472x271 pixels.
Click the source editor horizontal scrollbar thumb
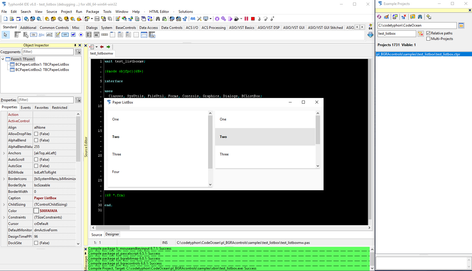113,228
